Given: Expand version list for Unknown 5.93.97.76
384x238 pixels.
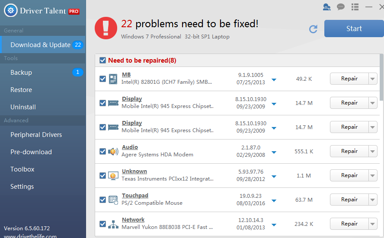Looking at the screenshot, I should point(274,177).
